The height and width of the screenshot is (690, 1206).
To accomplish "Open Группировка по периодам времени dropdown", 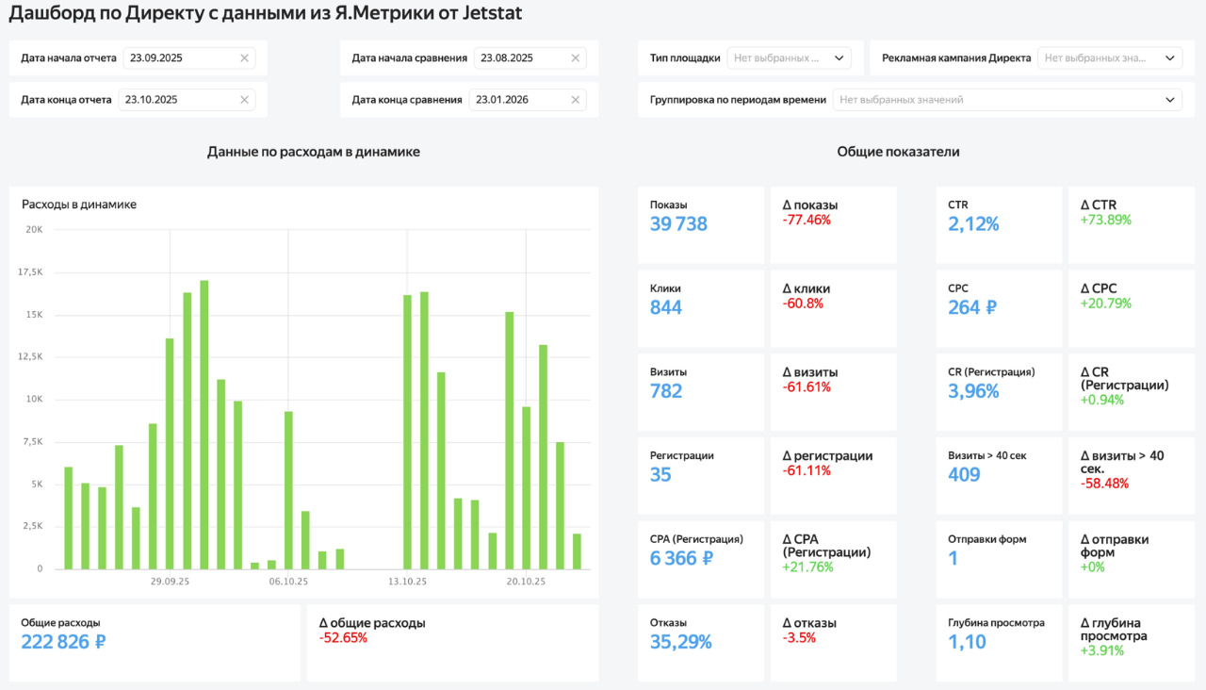I will click(1006, 100).
